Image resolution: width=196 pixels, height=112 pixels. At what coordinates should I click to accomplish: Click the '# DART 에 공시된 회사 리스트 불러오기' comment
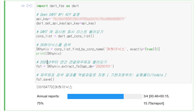[70, 32]
